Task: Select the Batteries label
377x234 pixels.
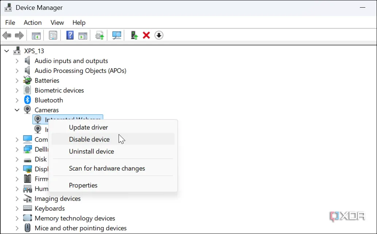Action: [47, 81]
